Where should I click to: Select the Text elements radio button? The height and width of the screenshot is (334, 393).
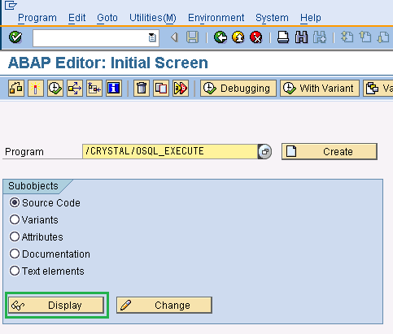[15, 271]
